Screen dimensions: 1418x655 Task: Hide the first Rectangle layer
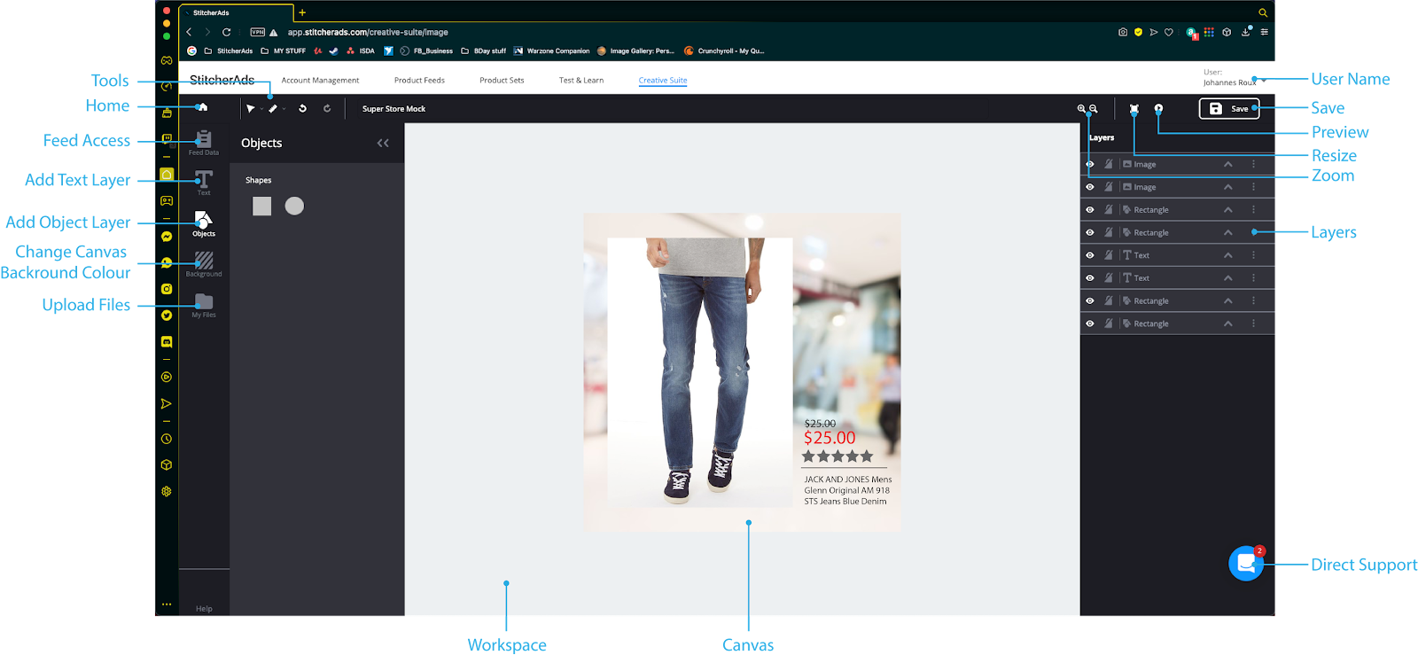click(x=1090, y=210)
